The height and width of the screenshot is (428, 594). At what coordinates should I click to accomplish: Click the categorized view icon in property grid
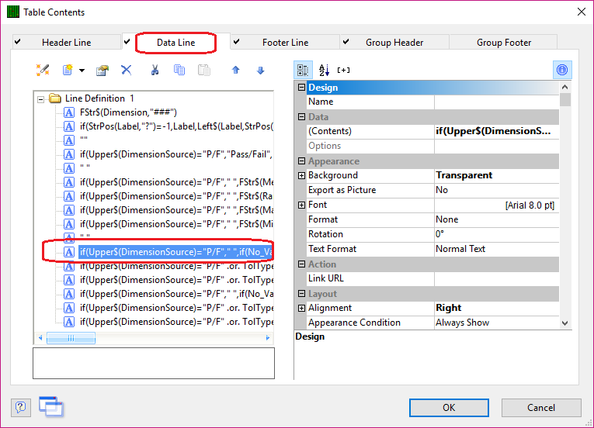(x=303, y=70)
